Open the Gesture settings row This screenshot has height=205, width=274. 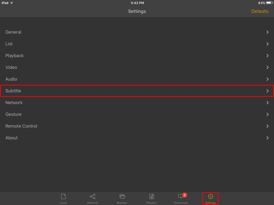(137, 114)
